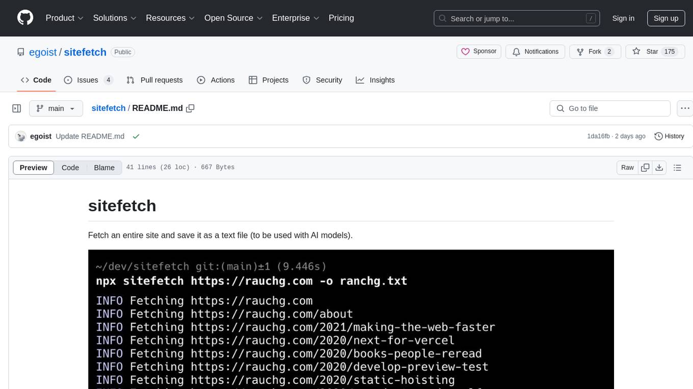Switch to the Pull requests tab
The width and height of the screenshot is (693, 389).
click(x=154, y=80)
